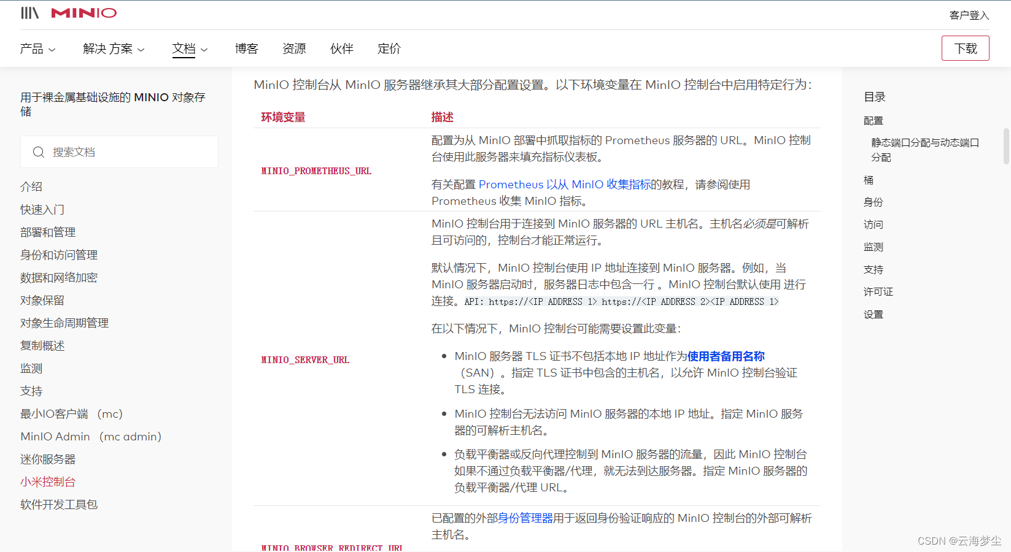
Task: Click the MINIO_BROWSER_REDIRECT_URL variable name
Action: (332, 547)
